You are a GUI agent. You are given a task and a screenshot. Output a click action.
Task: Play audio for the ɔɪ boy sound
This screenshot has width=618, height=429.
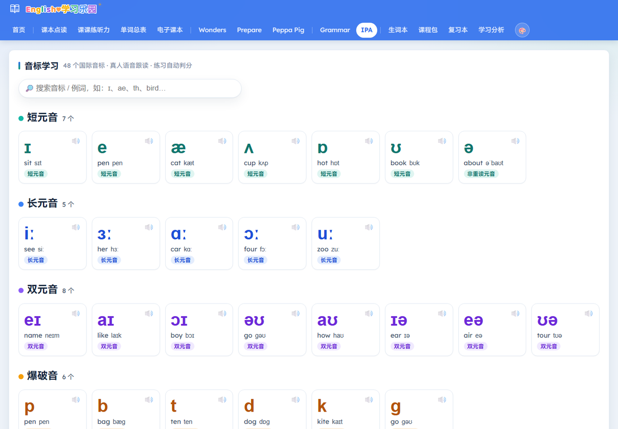(x=222, y=314)
